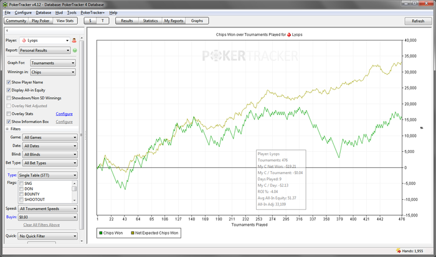This screenshot has width=436, height=257.
Task: Open the Help menu
Action: (113, 13)
